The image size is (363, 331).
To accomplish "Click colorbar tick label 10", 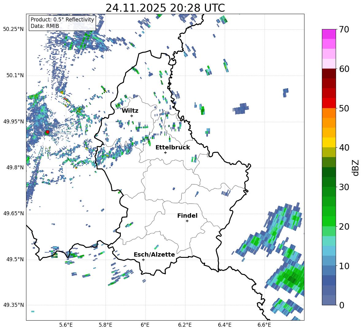I will point(344,266).
